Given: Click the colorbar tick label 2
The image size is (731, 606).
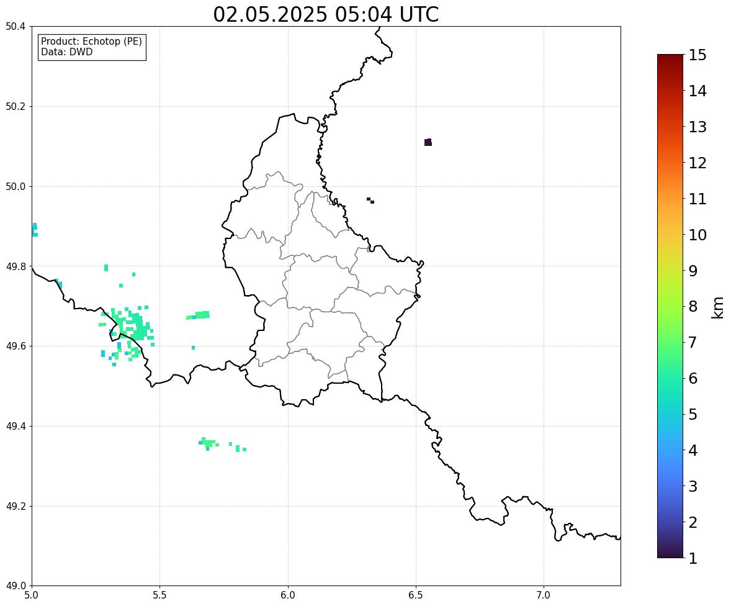Looking at the screenshot, I should tap(693, 522).
